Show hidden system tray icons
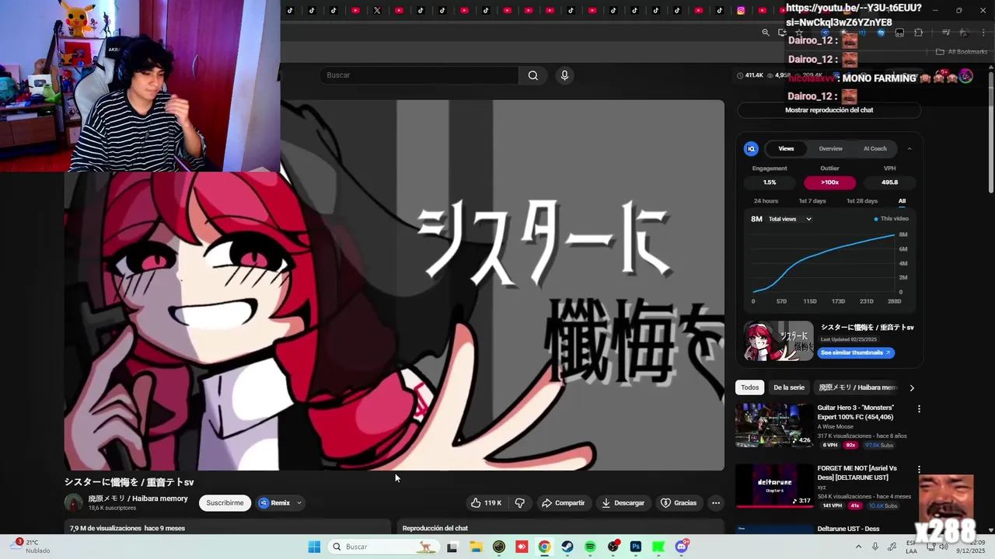The image size is (995, 559). click(858, 547)
